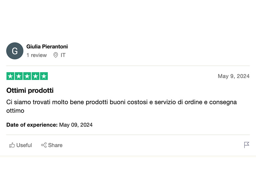The height and width of the screenshot is (192, 256).
Task: Click the "May 09, 2024" experience date
Action: [76, 125]
